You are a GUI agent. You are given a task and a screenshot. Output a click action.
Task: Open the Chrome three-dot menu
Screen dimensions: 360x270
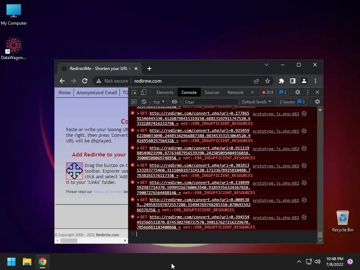pyautogui.click(x=315, y=81)
